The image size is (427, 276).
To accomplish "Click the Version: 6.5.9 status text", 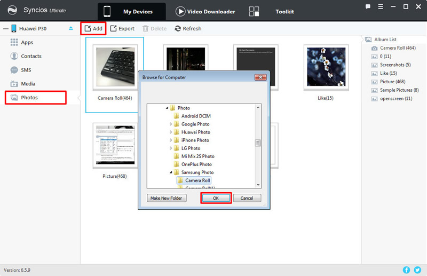I will tap(17, 270).
